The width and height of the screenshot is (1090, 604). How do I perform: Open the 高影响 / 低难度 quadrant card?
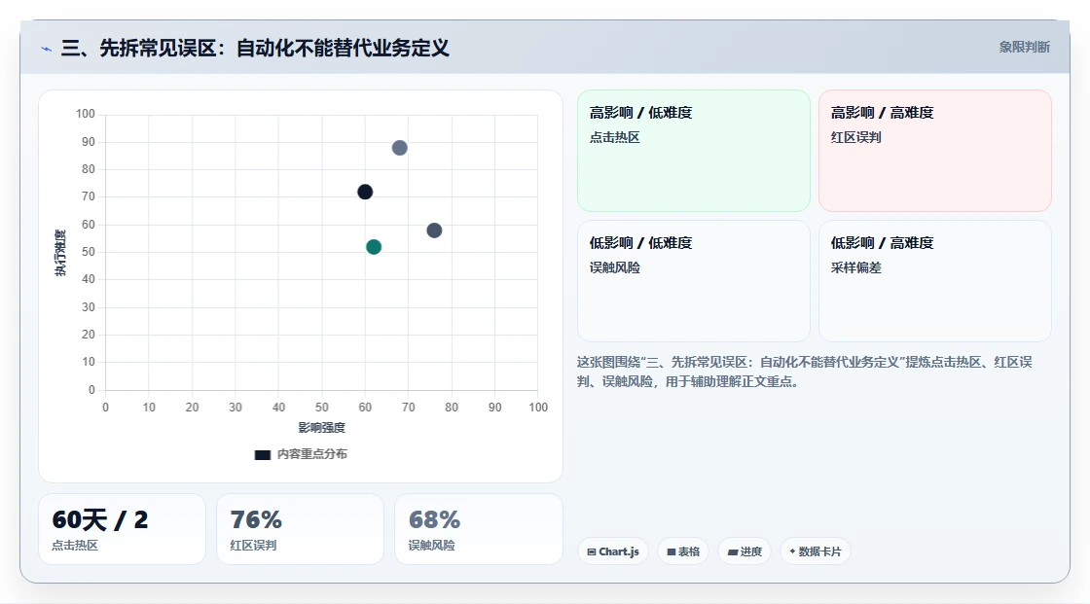tap(694, 150)
